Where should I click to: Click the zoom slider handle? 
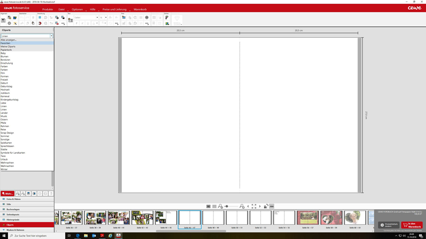click(227, 206)
